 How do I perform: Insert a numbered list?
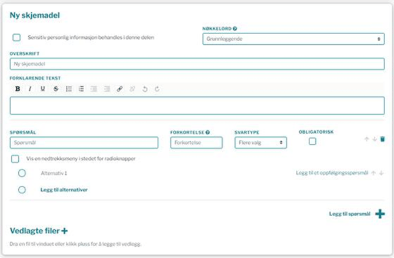pos(81,89)
